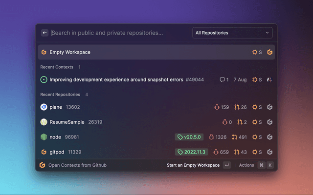Viewport: 313px width, 195px height.
Task: Click the v20.5.0 release tag
Action: tap(189, 137)
